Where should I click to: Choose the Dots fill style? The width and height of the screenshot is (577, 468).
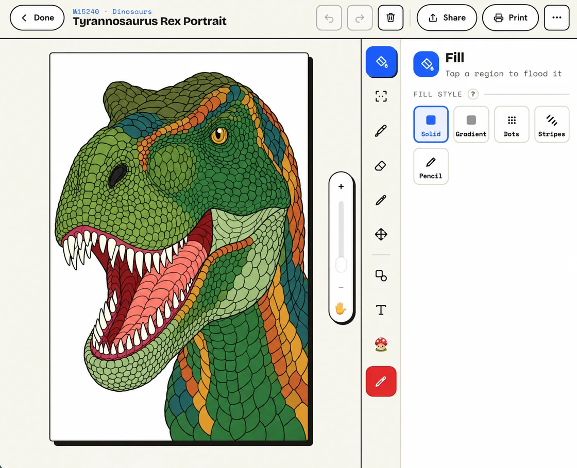[512, 124]
